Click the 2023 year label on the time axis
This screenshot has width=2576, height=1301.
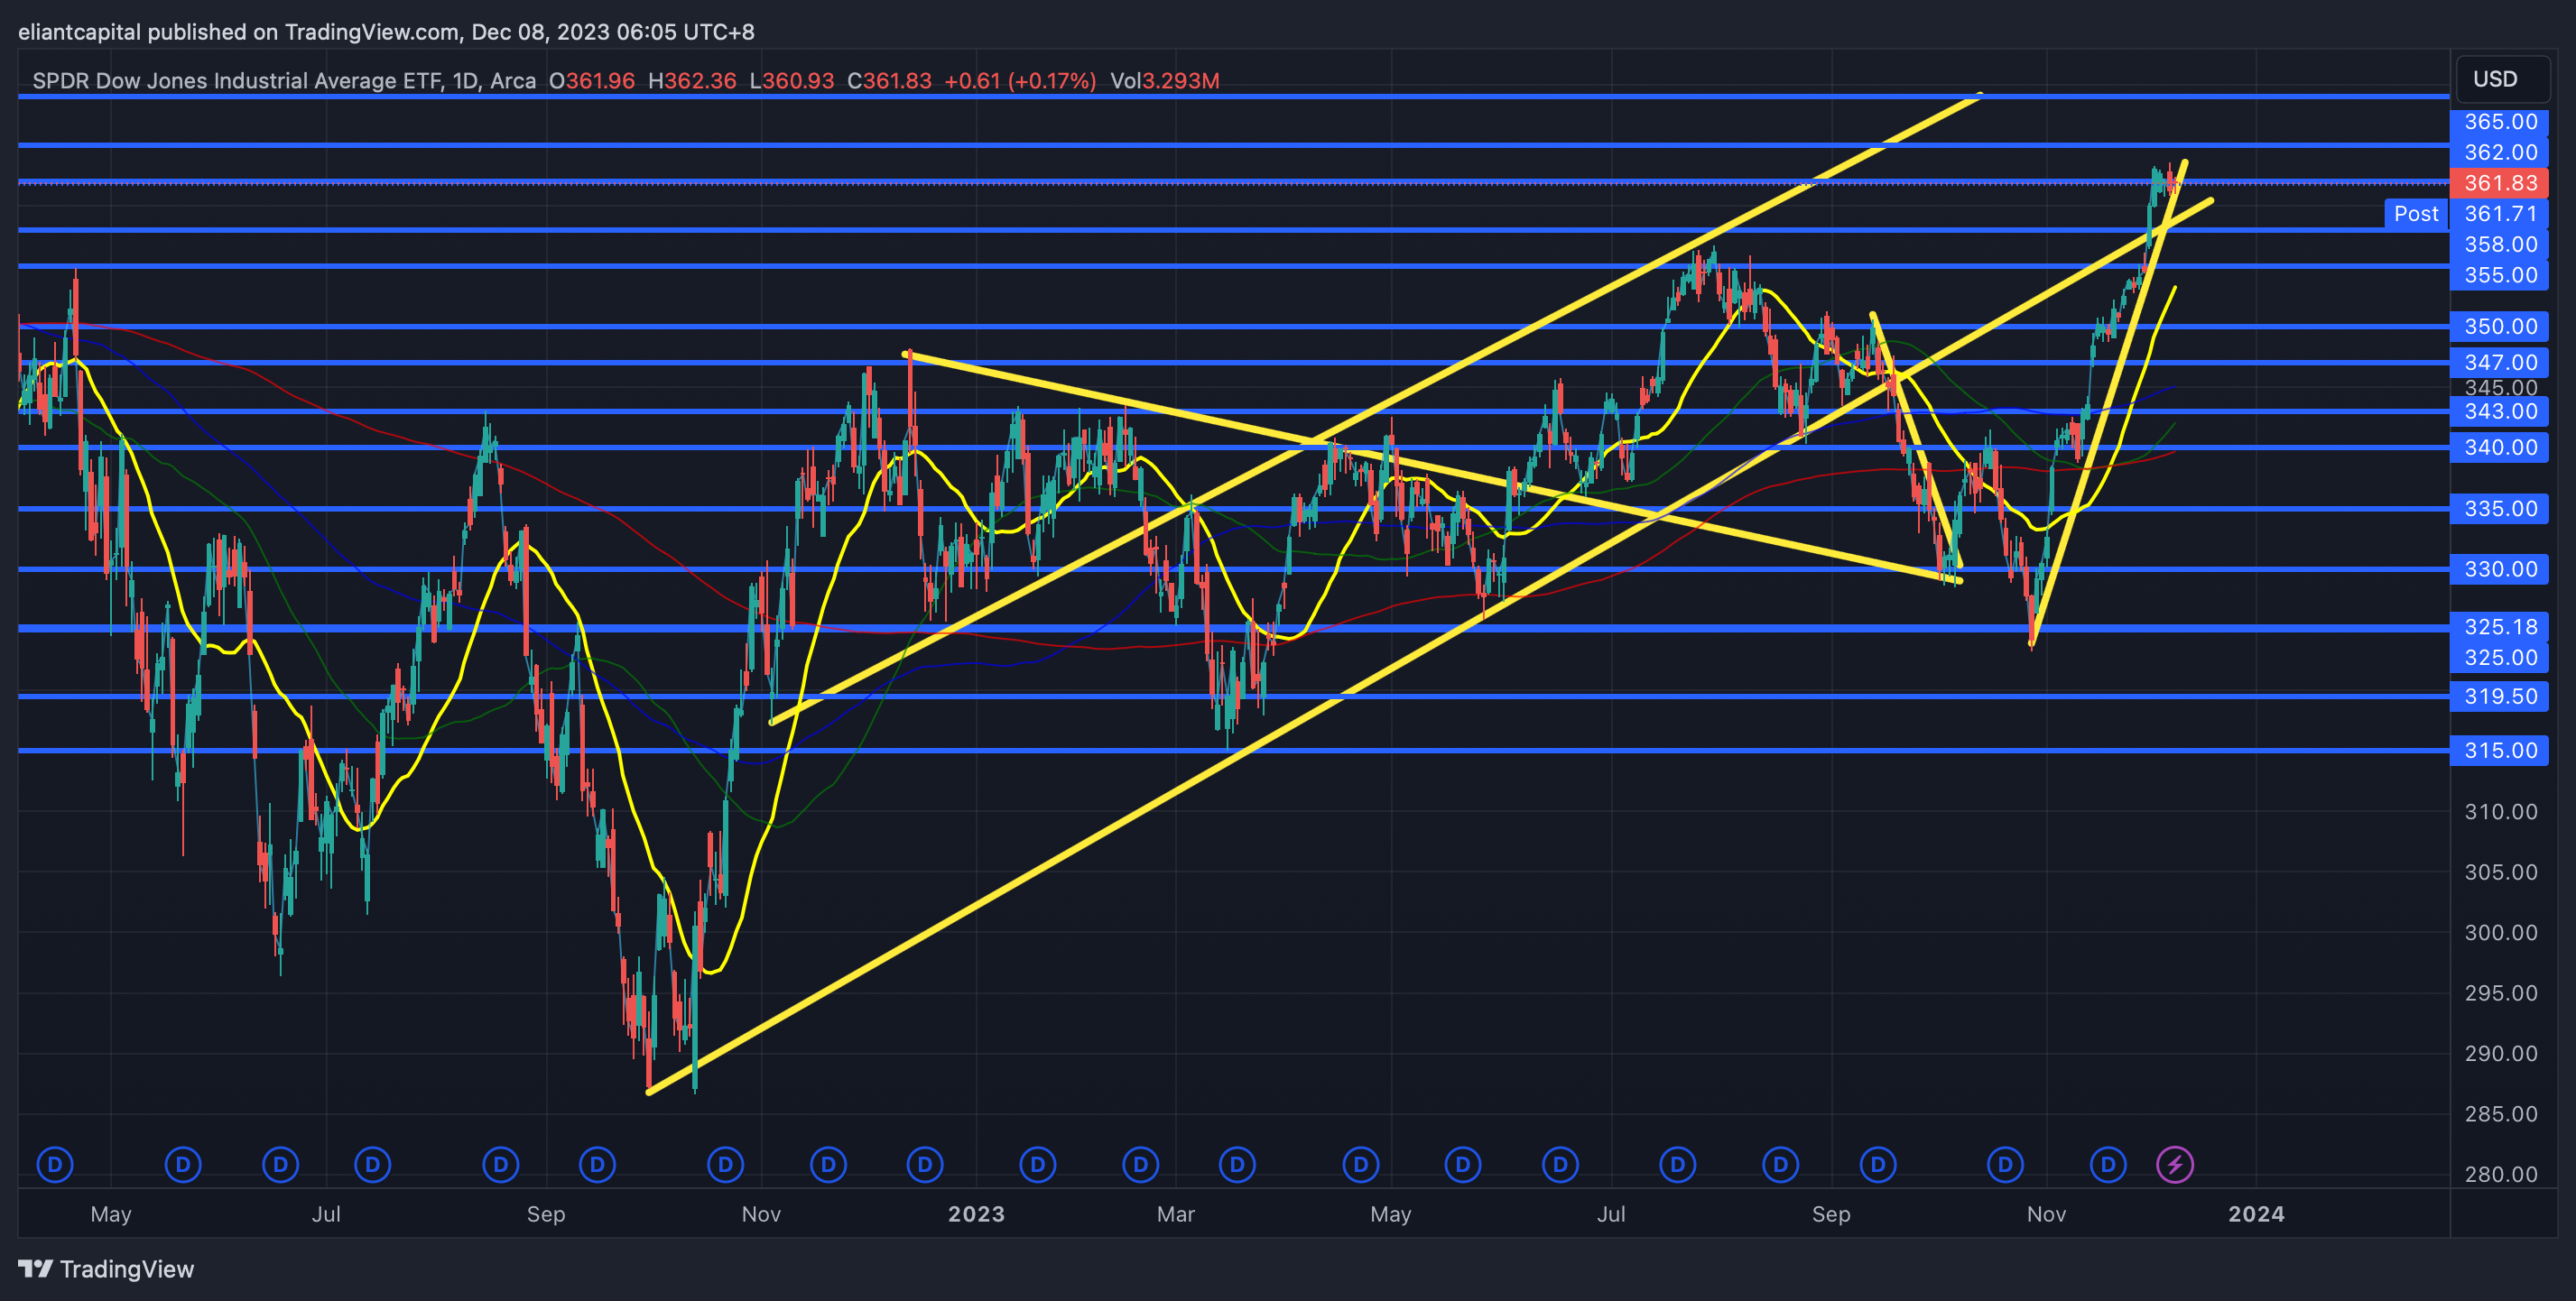coord(976,1214)
